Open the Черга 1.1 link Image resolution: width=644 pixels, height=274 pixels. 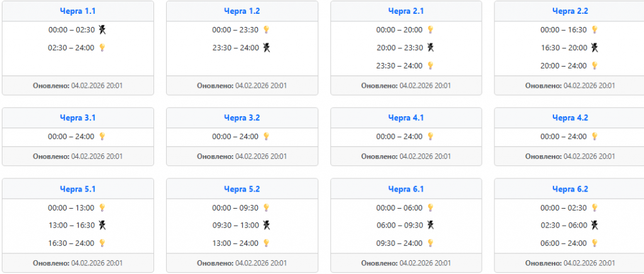click(x=78, y=11)
